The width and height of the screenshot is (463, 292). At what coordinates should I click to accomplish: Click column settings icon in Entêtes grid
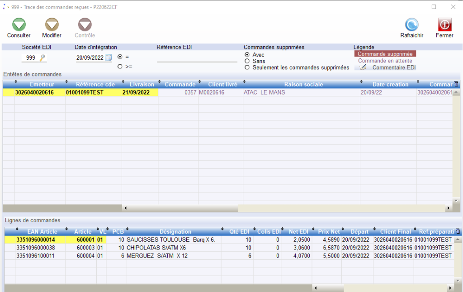[x=456, y=84]
